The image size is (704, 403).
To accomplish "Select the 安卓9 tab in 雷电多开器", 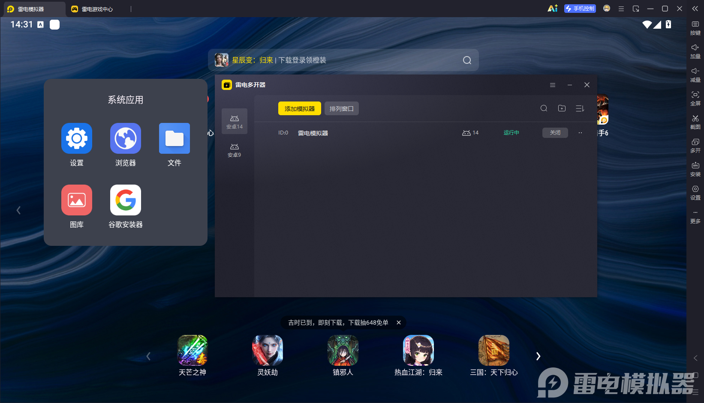I will 235,150.
